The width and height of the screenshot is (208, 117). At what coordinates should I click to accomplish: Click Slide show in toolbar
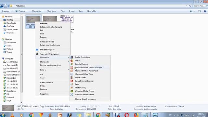[52, 11]
